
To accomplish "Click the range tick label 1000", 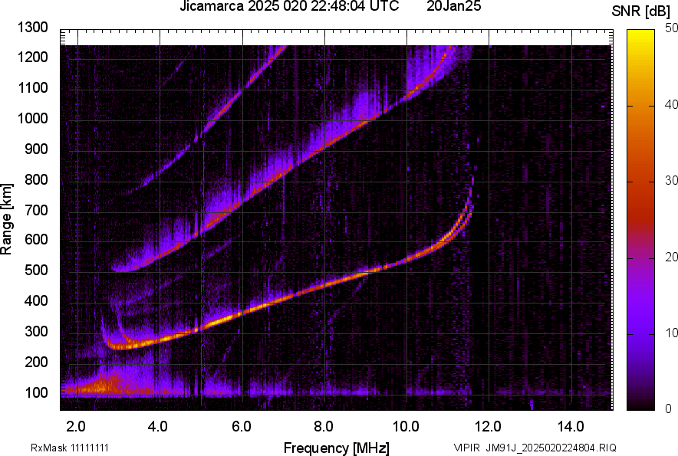I will coord(33,118).
